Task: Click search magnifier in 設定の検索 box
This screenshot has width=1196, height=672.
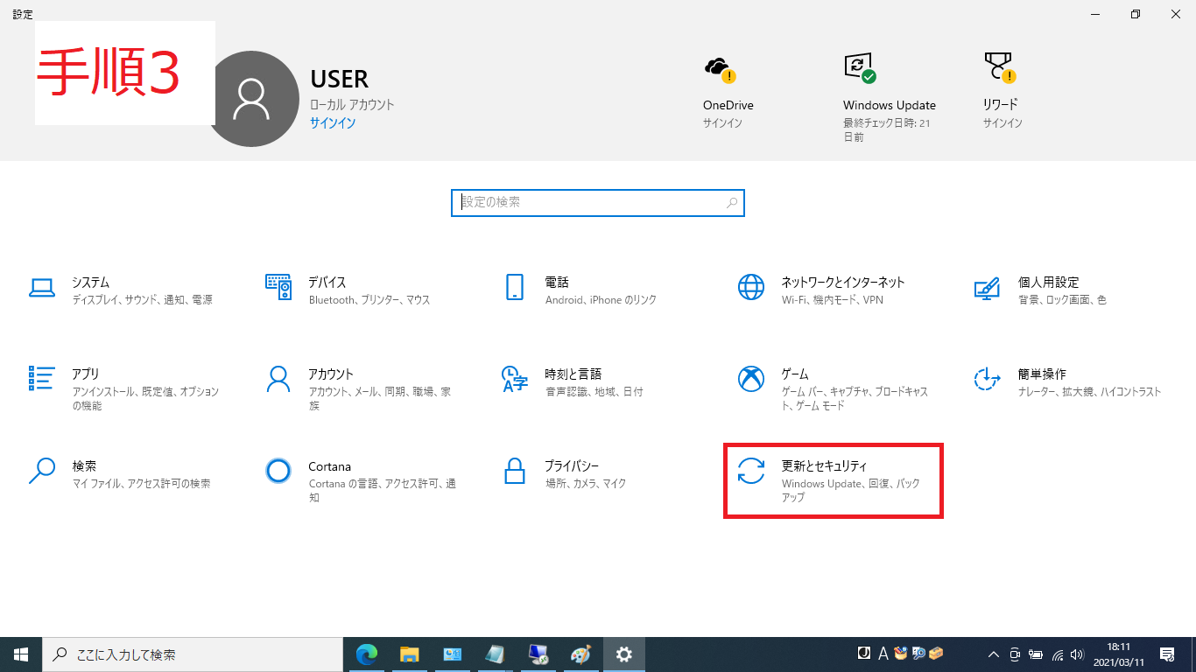Action: [732, 202]
